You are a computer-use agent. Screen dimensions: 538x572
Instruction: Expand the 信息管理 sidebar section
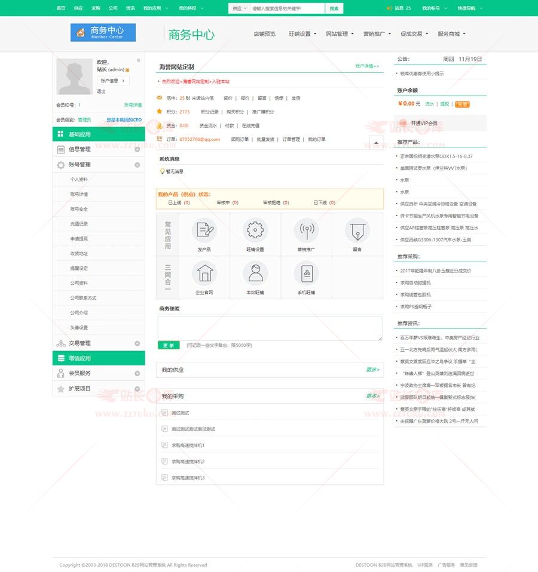coord(137,149)
